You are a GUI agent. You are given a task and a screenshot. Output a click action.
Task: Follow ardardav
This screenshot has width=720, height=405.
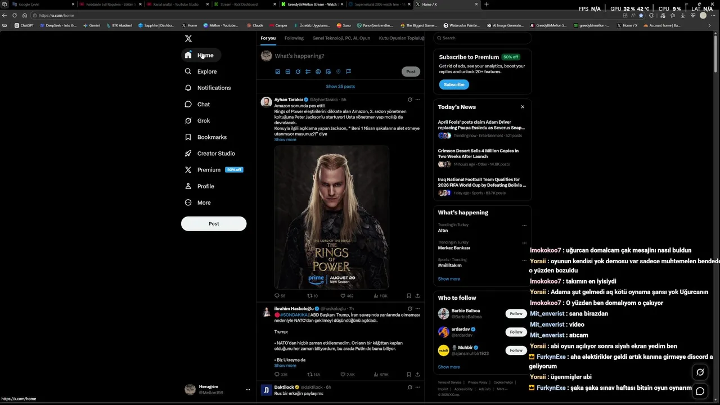coord(516,332)
